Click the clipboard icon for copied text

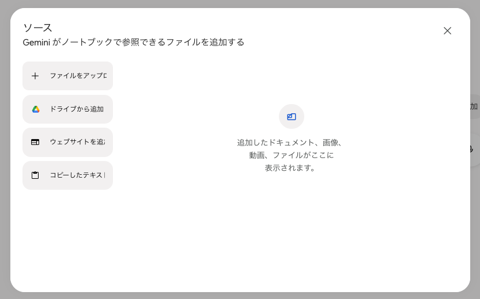[x=35, y=175]
